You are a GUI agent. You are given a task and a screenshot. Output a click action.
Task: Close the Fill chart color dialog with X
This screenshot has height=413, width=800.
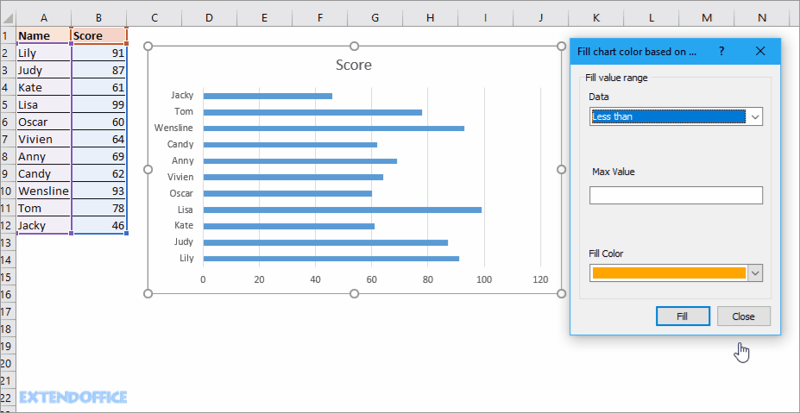coord(760,51)
